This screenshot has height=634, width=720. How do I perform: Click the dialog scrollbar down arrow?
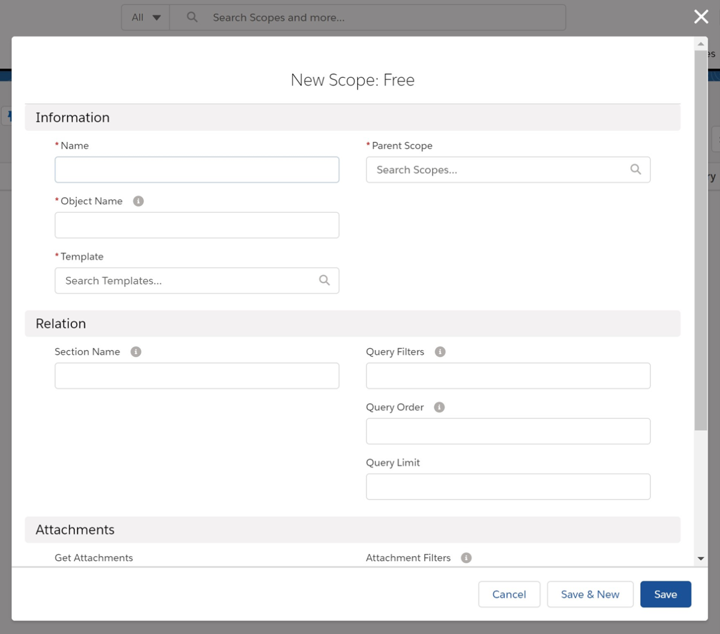[701, 558]
